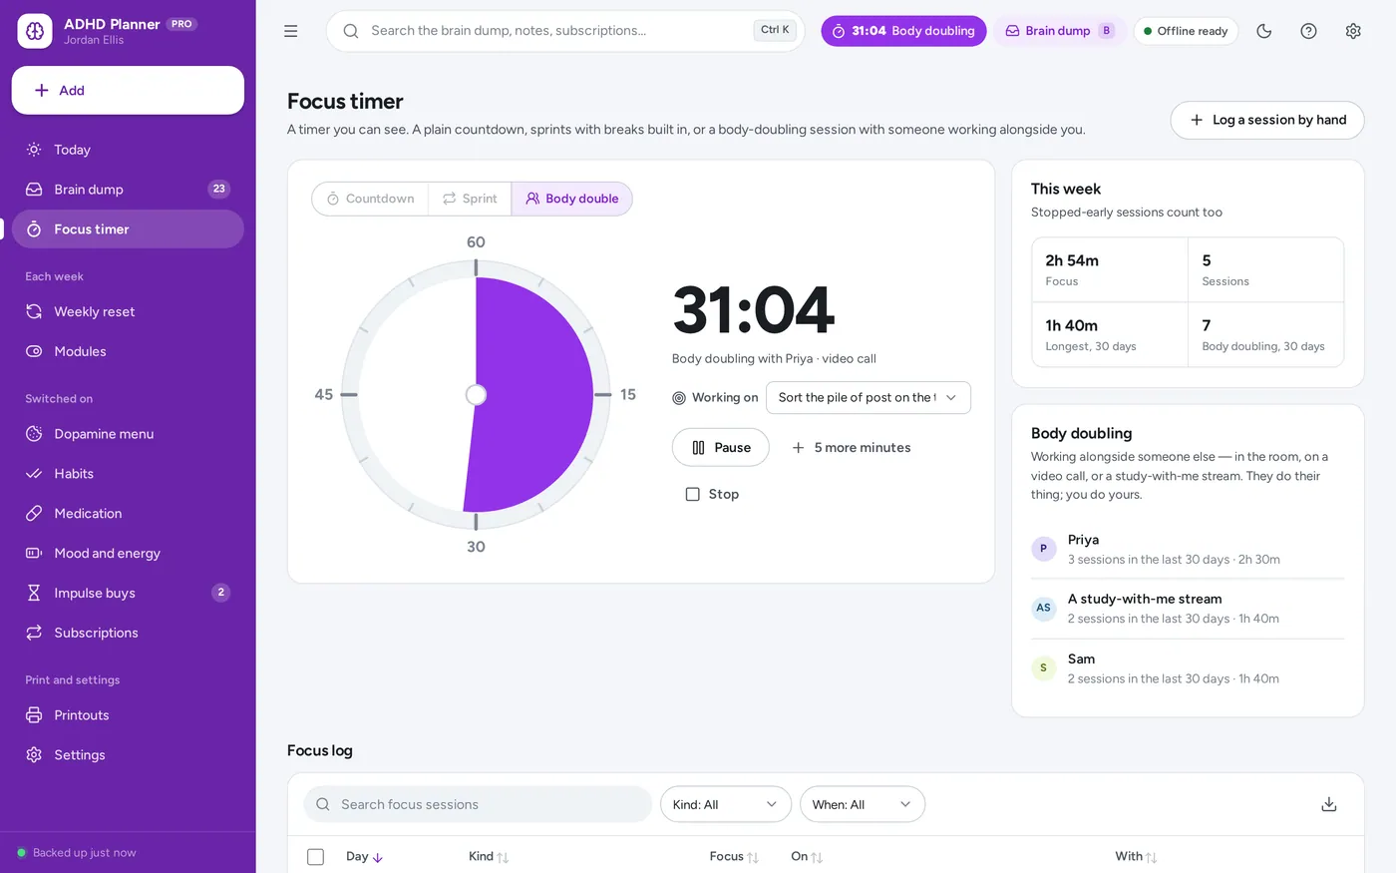Download the focus log export icon
Viewport: 1396px width, 873px height.
point(1329,804)
